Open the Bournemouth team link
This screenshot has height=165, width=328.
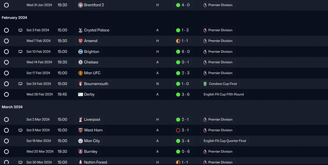click(x=96, y=84)
